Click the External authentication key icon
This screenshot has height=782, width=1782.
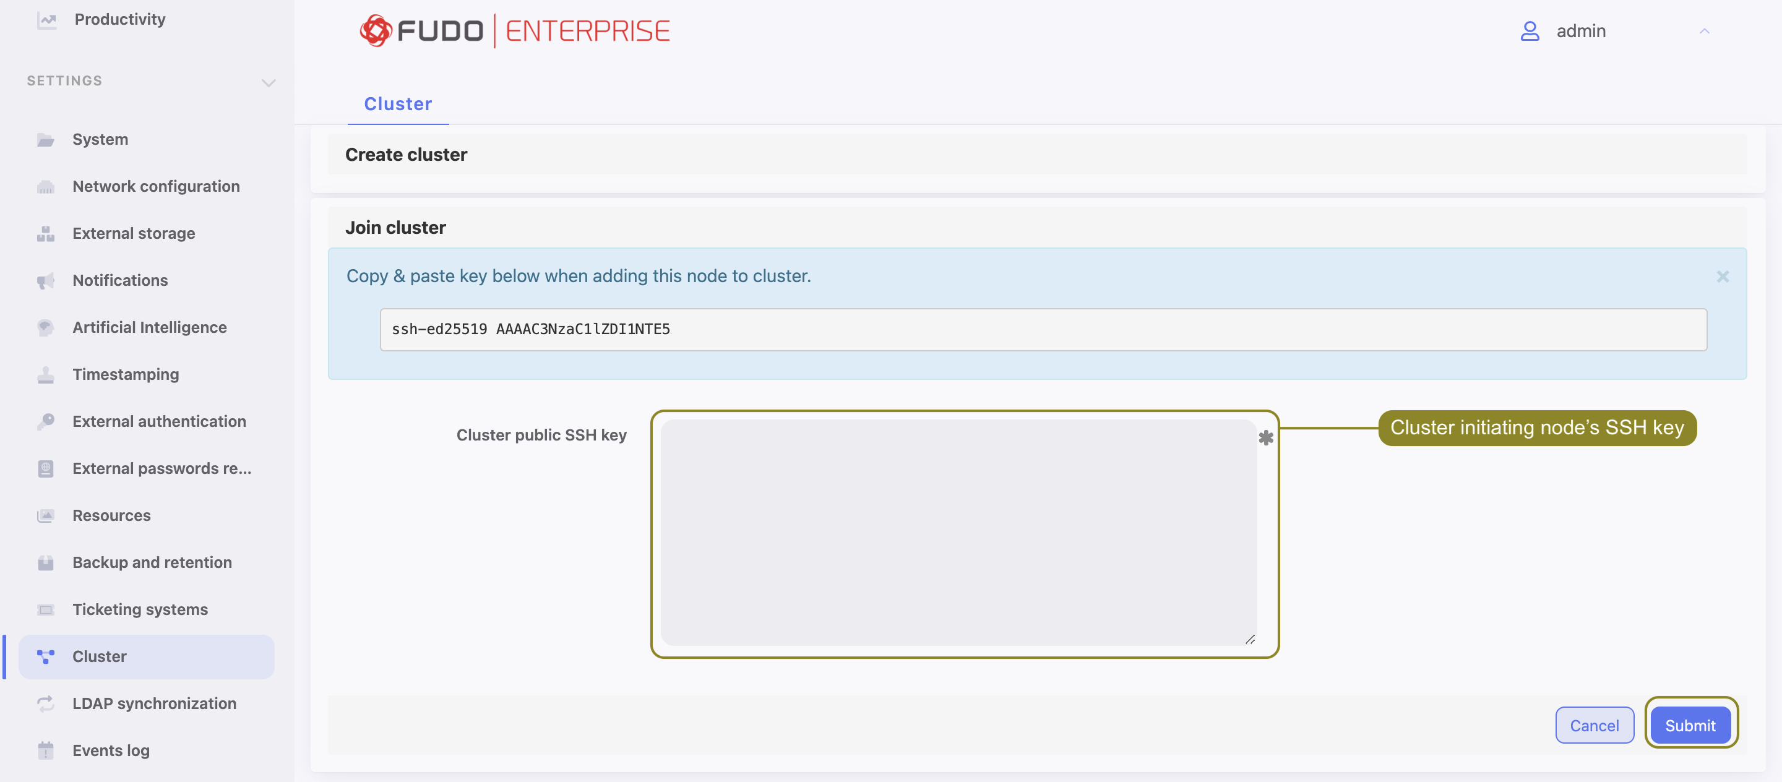pyautogui.click(x=46, y=422)
